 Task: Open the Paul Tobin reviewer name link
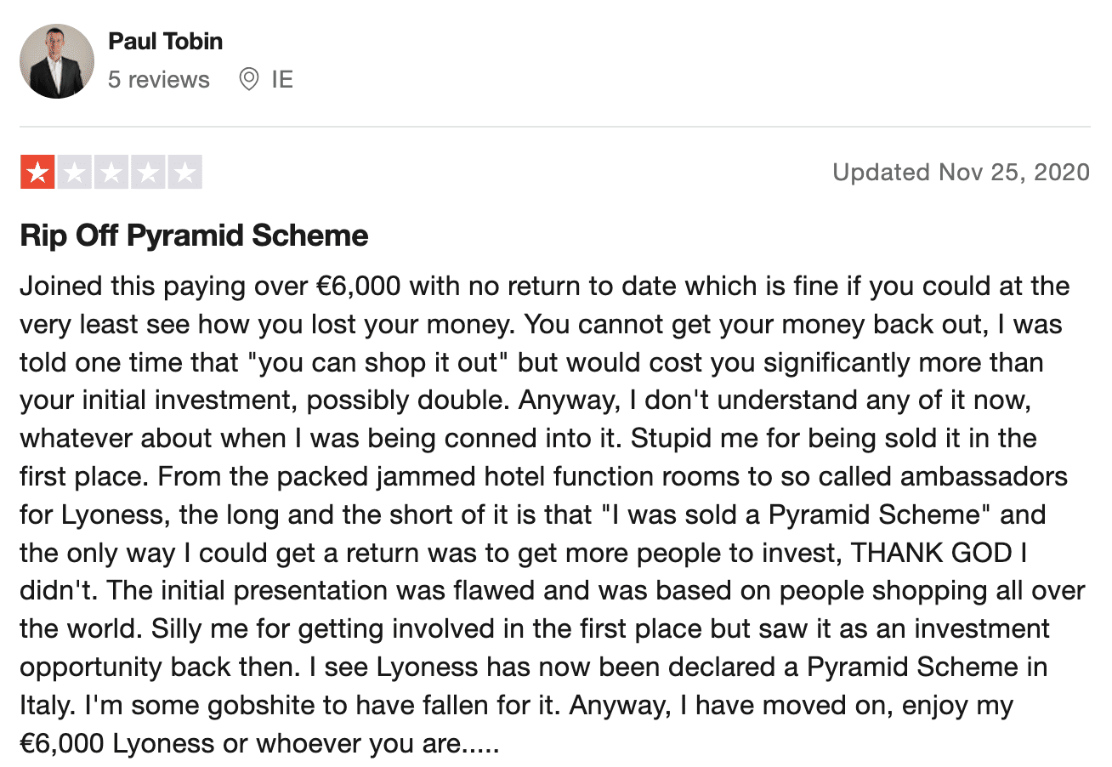[x=166, y=41]
